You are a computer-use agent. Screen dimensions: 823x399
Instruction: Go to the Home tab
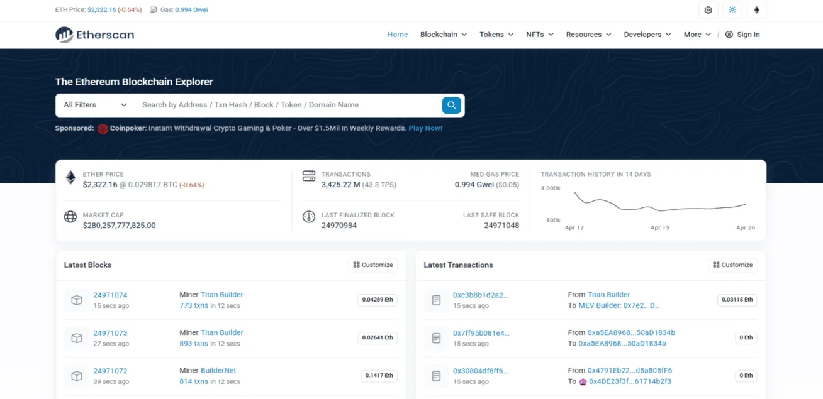click(398, 35)
